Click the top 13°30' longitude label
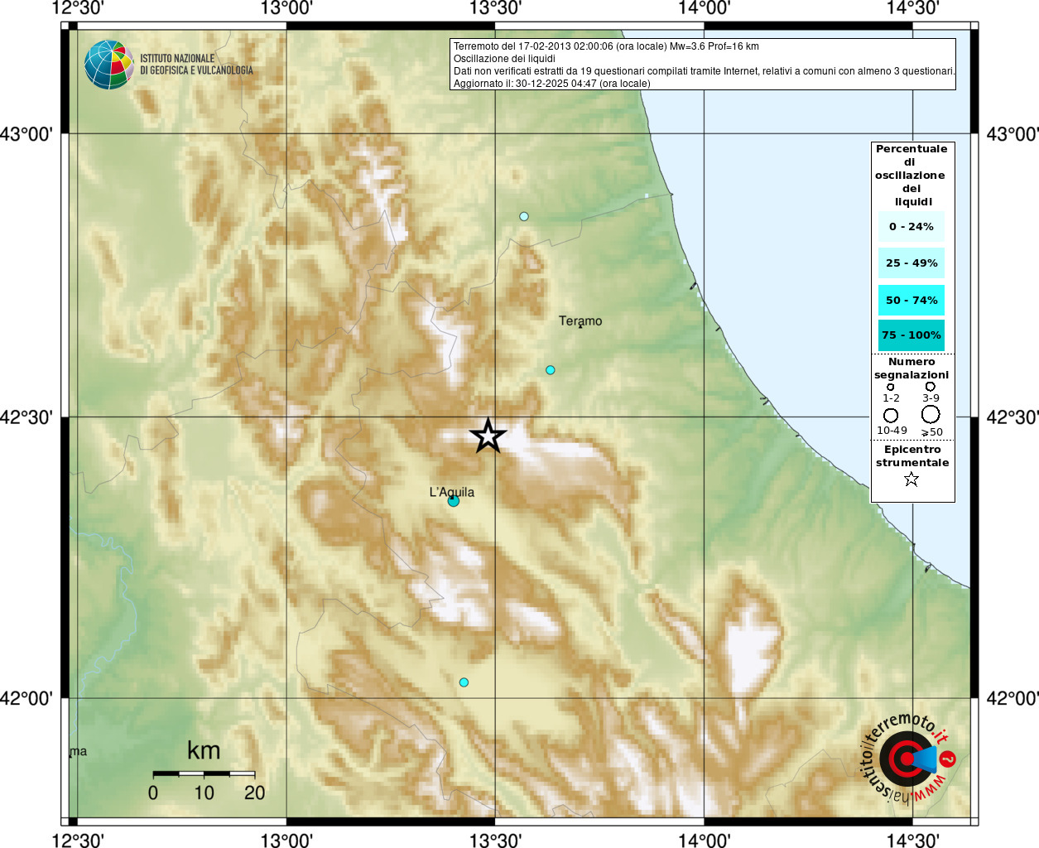Image resolution: width=1039 pixels, height=848 pixels. point(495,8)
